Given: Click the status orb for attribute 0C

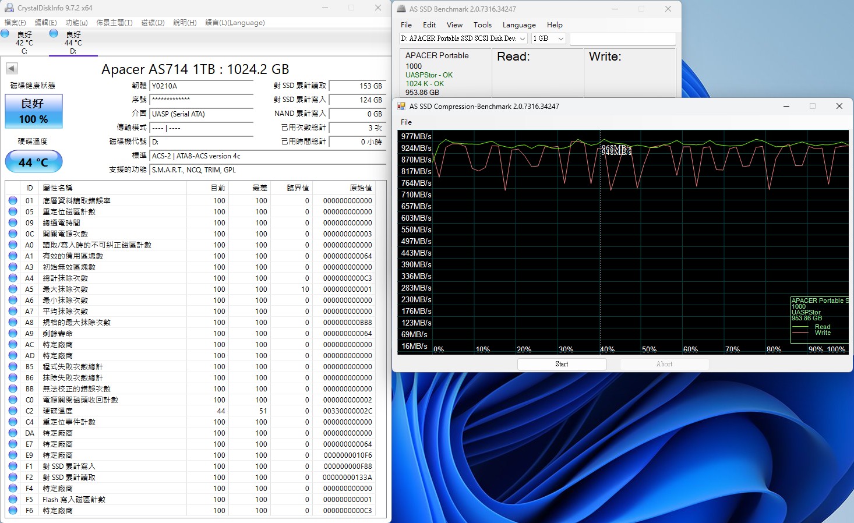Looking at the screenshot, I should coord(13,234).
